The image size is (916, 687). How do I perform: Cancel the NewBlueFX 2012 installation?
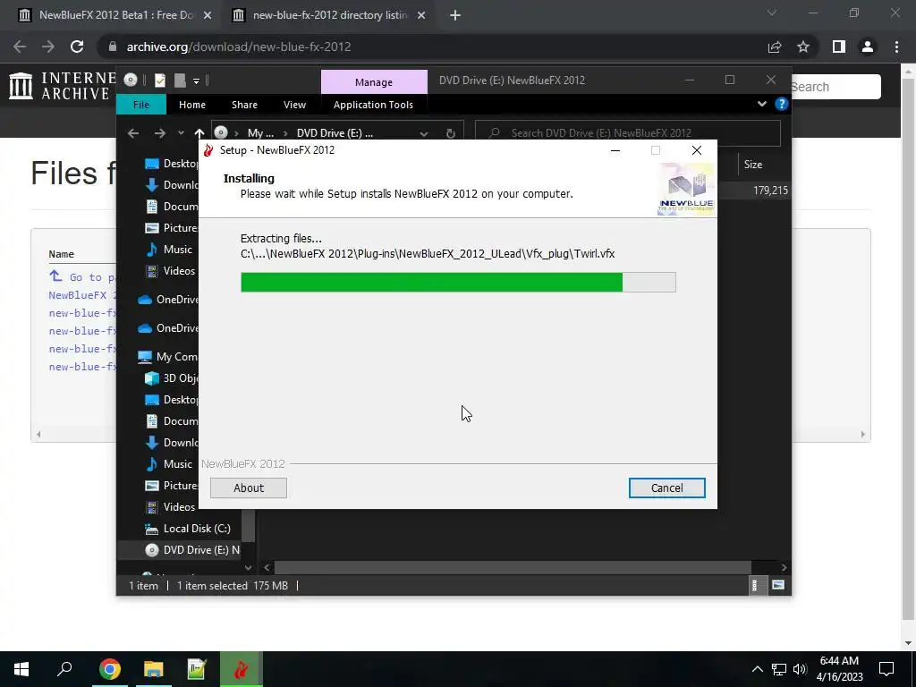point(666,488)
